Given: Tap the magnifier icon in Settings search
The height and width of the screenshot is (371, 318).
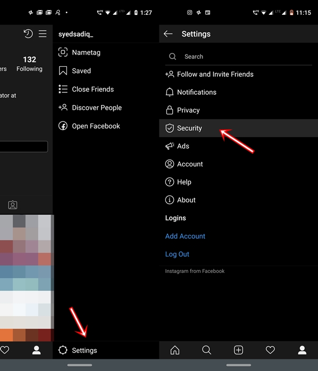Looking at the screenshot, I should (x=172, y=57).
